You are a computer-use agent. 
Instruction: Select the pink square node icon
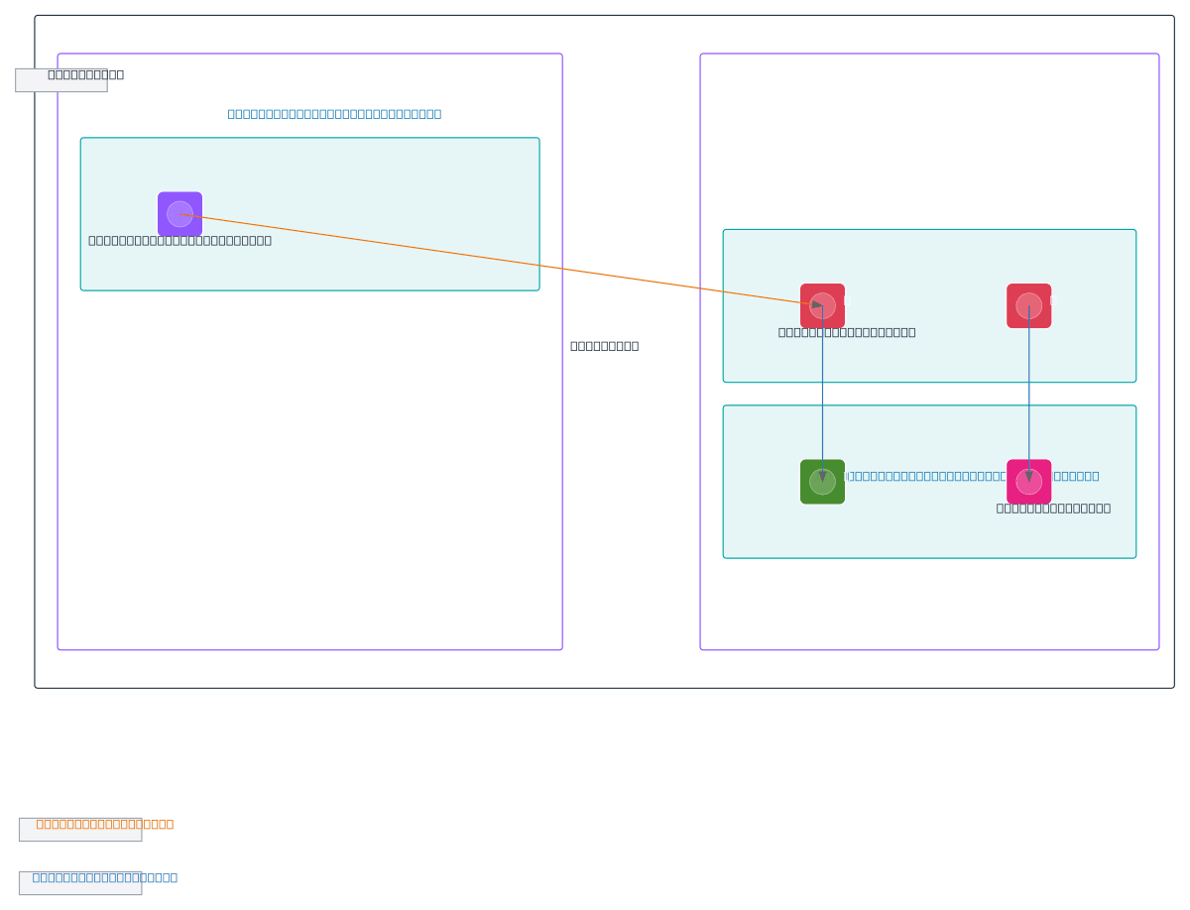pos(1028,482)
